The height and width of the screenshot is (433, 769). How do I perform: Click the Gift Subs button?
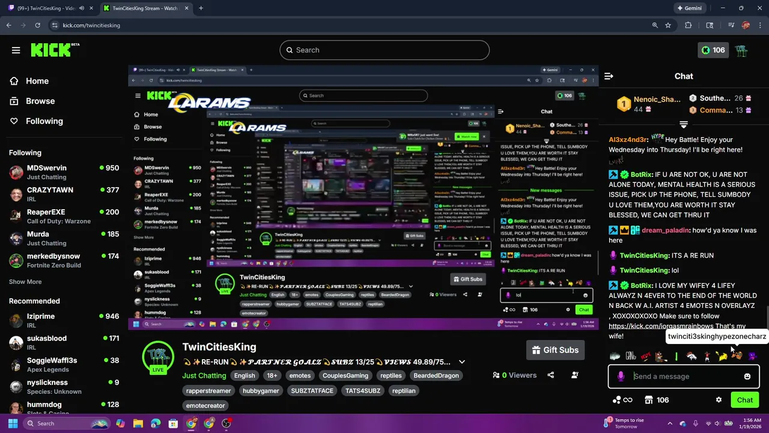point(556,350)
